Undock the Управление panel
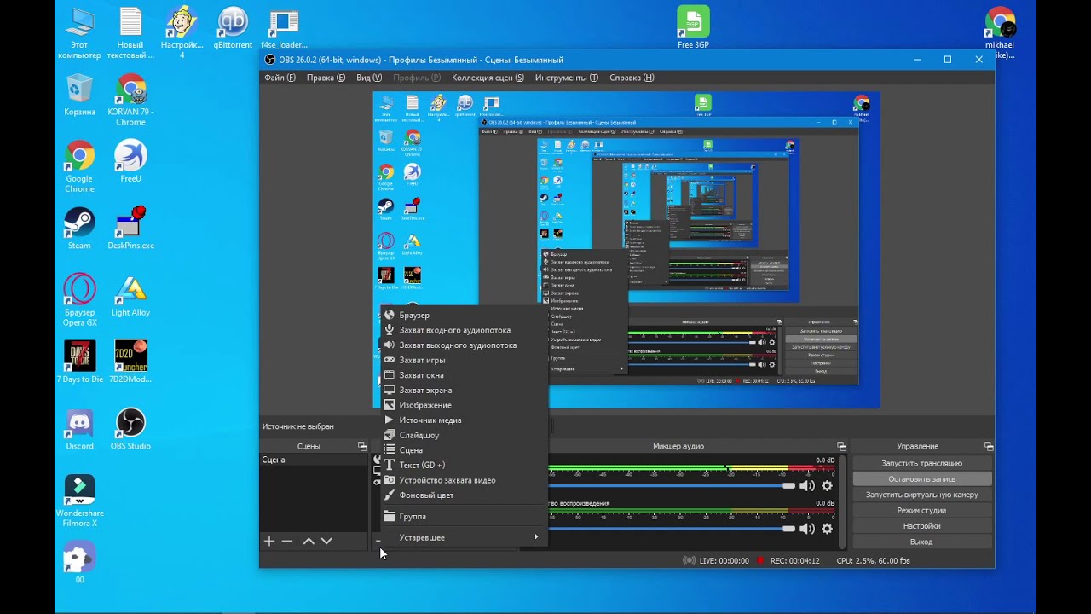Screen dimensions: 1091x614 click(x=989, y=446)
